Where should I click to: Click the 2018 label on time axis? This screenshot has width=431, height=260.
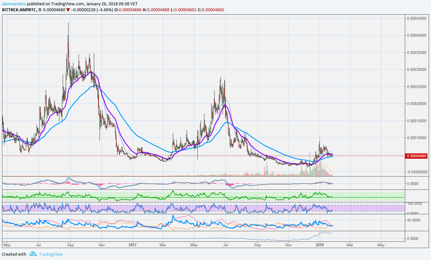point(320,245)
